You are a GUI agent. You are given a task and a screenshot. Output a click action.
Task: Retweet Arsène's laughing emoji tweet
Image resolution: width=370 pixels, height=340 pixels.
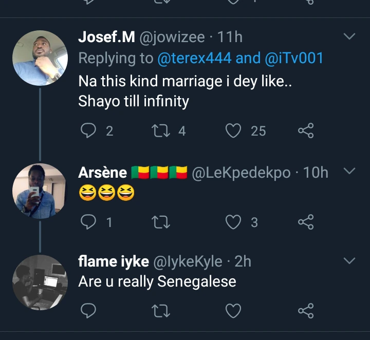(x=162, y=222)
